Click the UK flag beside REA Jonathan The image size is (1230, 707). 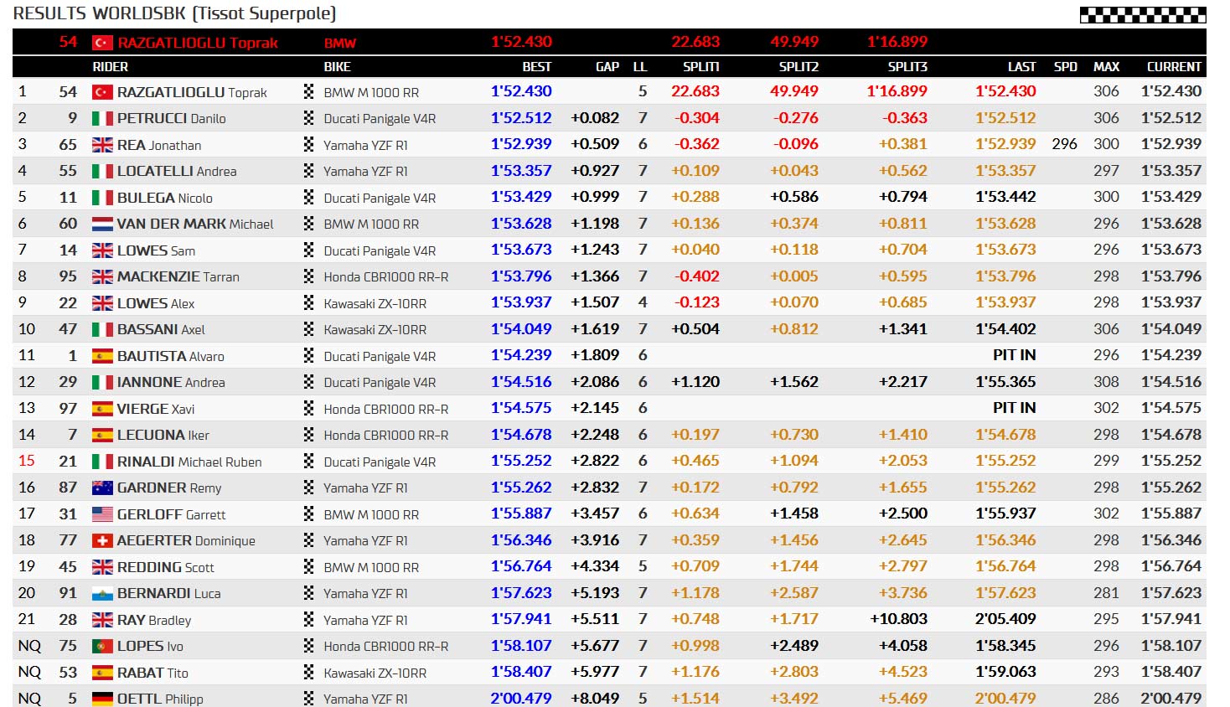[102, 145]
